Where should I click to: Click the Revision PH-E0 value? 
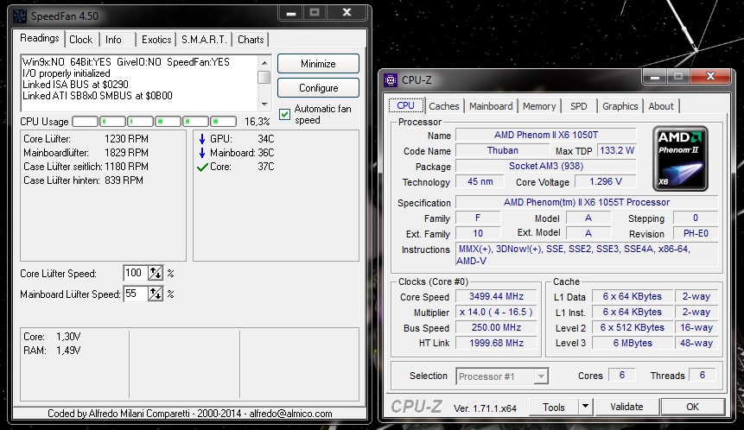696,233
